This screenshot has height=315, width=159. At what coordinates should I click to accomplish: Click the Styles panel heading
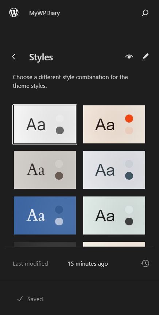pyautogui.click(x=41, y=57)
